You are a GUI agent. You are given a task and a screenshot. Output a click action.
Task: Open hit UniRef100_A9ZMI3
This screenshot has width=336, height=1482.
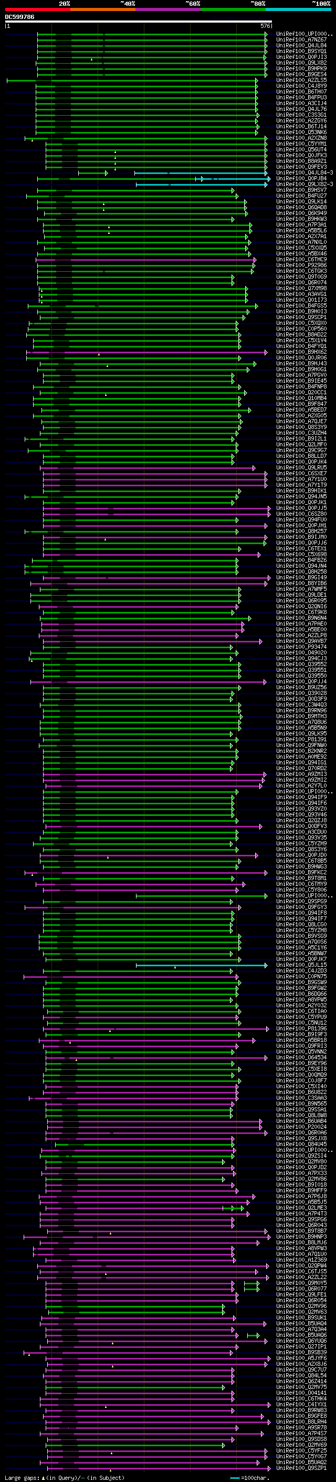(x=301, y=774)
